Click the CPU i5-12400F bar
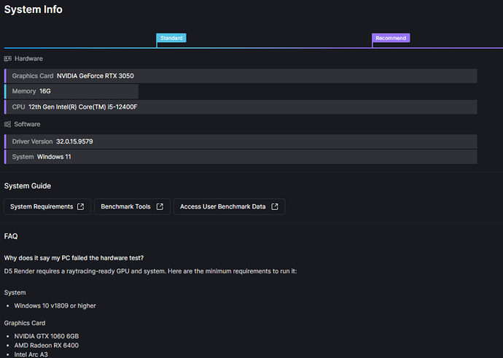Screen dimensions: 503x358 pos(241,107)
